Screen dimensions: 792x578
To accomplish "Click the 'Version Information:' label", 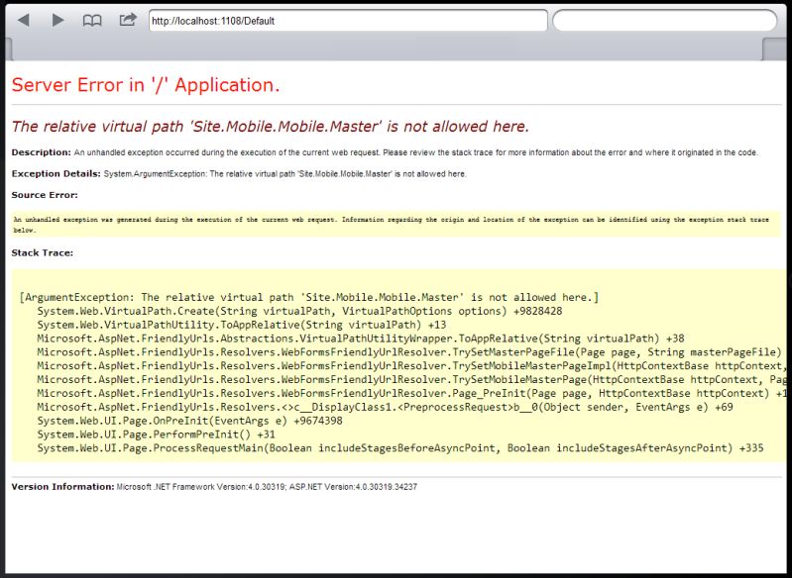I will tap(63, 487).
